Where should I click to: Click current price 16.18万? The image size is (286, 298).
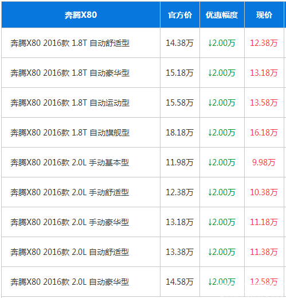[x=264, y=133]
